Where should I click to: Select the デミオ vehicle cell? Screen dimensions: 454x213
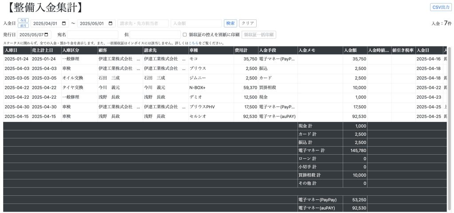point(211,97)
